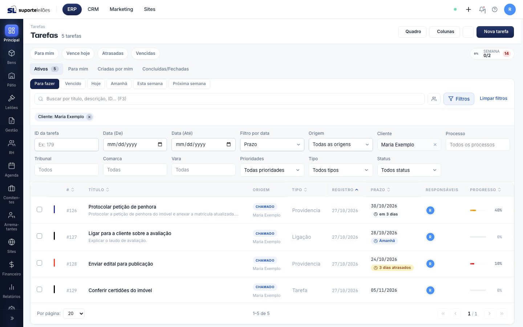This screenshot has width=523, height=327.
Task: Select checkbox for task #127
Action: (x=40, y=236)
